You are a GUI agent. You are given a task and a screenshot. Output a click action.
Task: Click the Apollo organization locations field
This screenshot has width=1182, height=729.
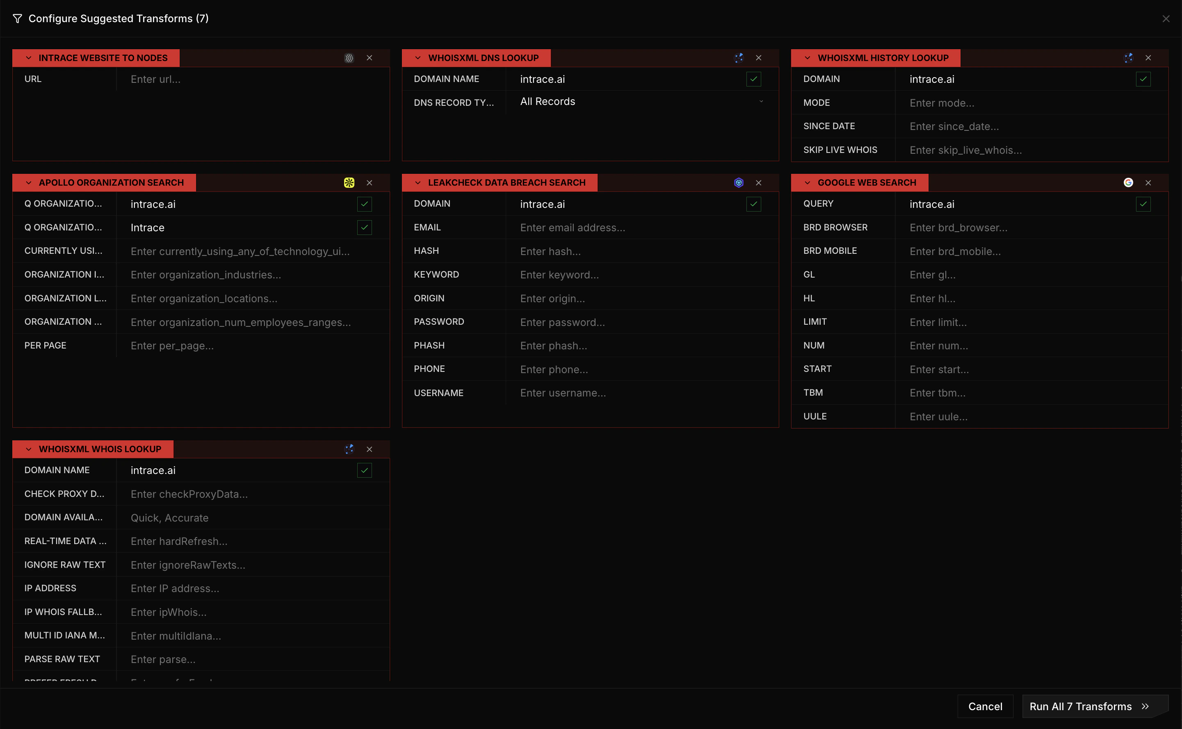coord(253,298)
